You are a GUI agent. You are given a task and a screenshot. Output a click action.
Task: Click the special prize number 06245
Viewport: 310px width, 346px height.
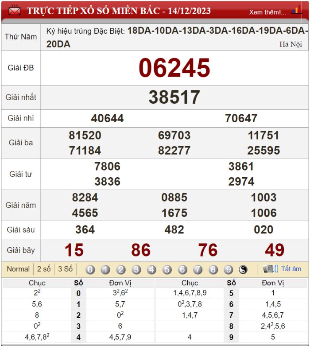click(x=174, y=68)
